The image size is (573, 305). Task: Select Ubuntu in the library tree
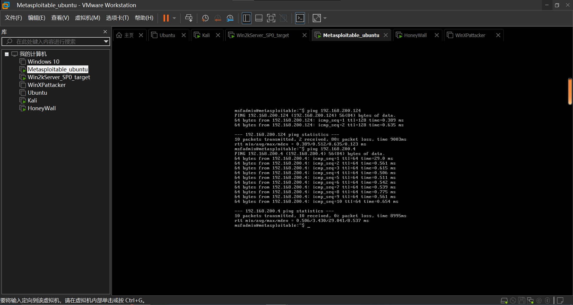click(37, 93)
